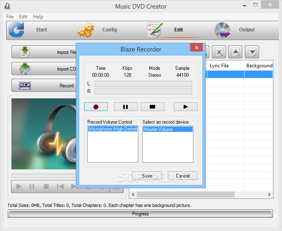
Task: Click the cassette tape Record icon
Action: [x=25, y=85]
